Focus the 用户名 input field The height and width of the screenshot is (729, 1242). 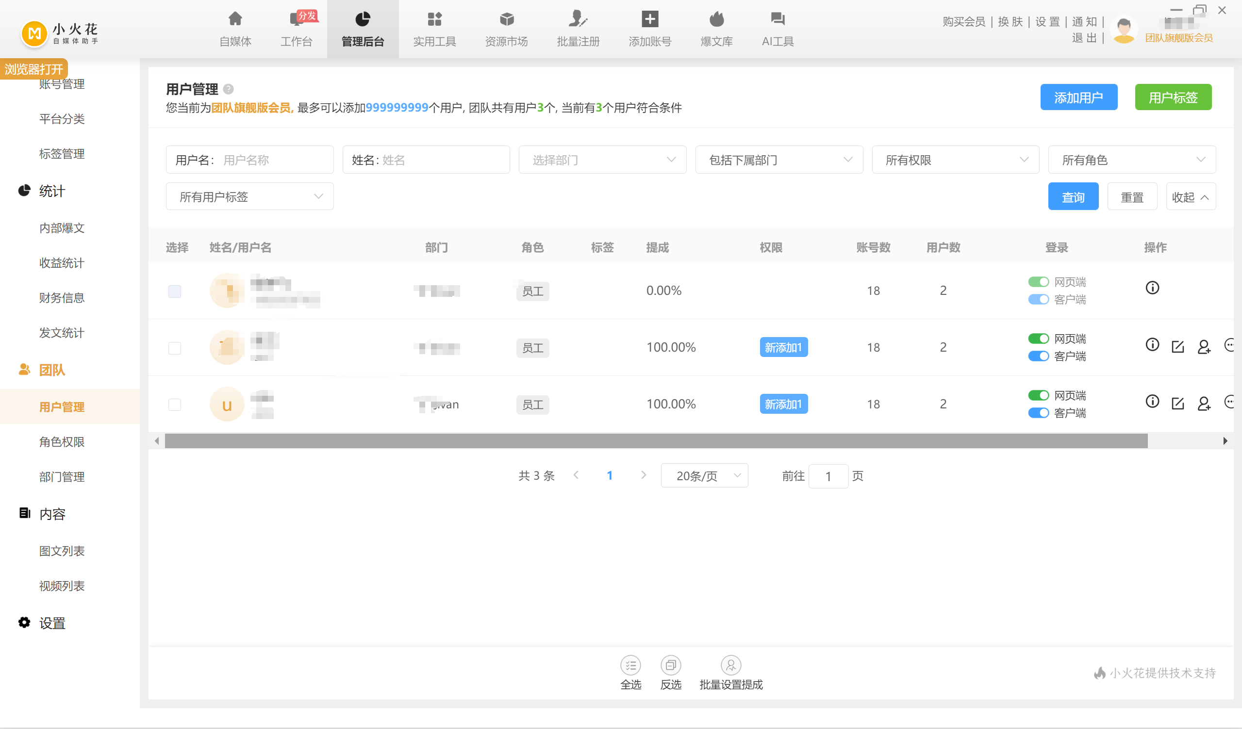click(x=249, y=160)
